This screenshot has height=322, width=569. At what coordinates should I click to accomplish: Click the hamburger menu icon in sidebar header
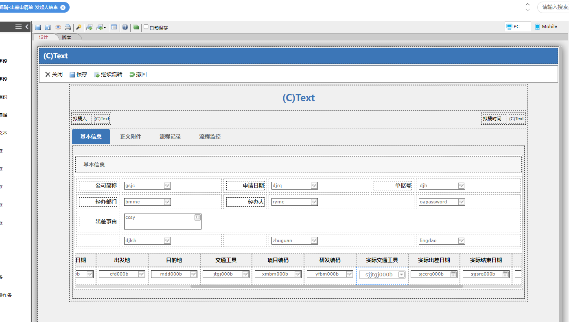click(18, 26)
